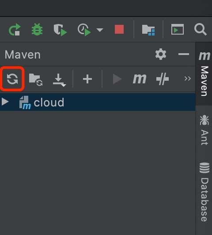Click the Maven side tab
Viewport: 212px width, 235px height.
(x=204, y=74)
